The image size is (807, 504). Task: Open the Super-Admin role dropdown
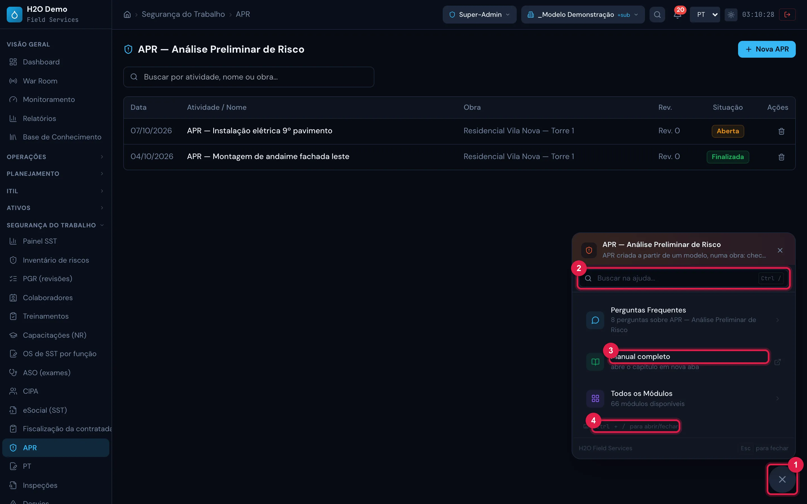click(479, 15)
